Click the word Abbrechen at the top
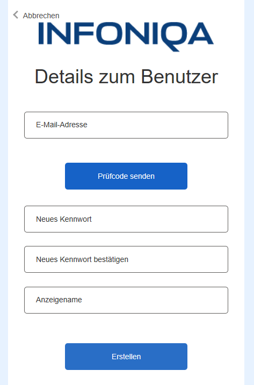The height and width of the screenshot is (385, 254). pyautogui.click(x=41, y=16)
